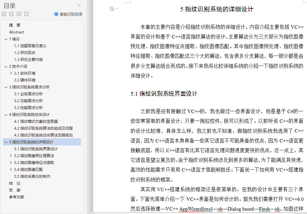This screenshot has height=214, width=307.
Task: Click the collapse-all outline icon
Action: click(x=11, y=14)
